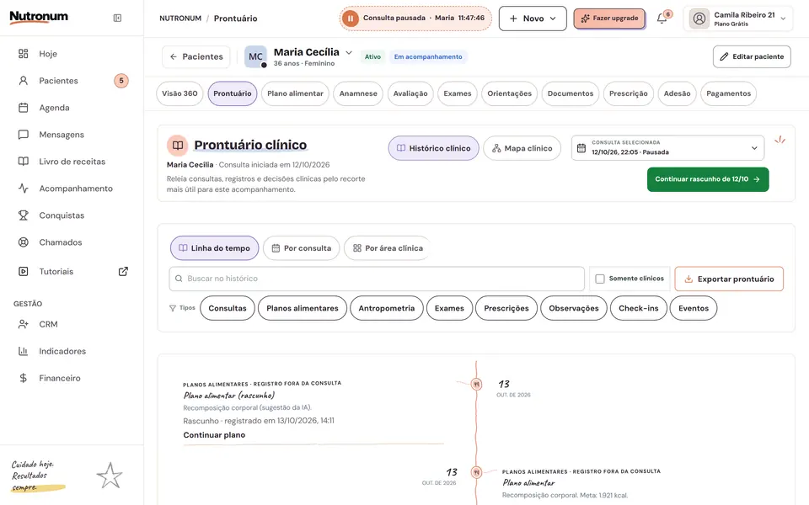809x505 pixels.
Task: Click Continuar plano link
Action: tap(214, 435)
